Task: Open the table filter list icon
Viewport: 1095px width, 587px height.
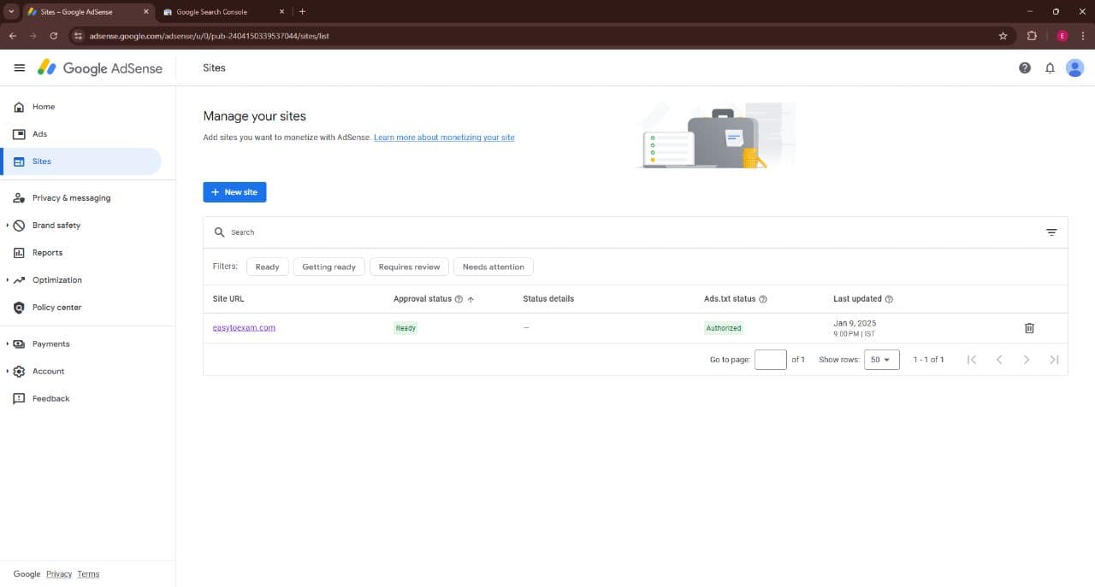Action: [x=1051, y=232]
